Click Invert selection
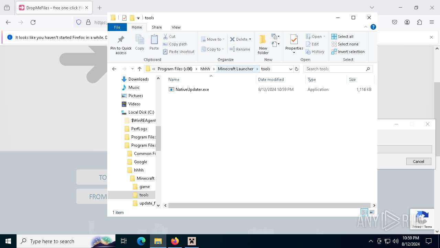 tap(348, 52)
